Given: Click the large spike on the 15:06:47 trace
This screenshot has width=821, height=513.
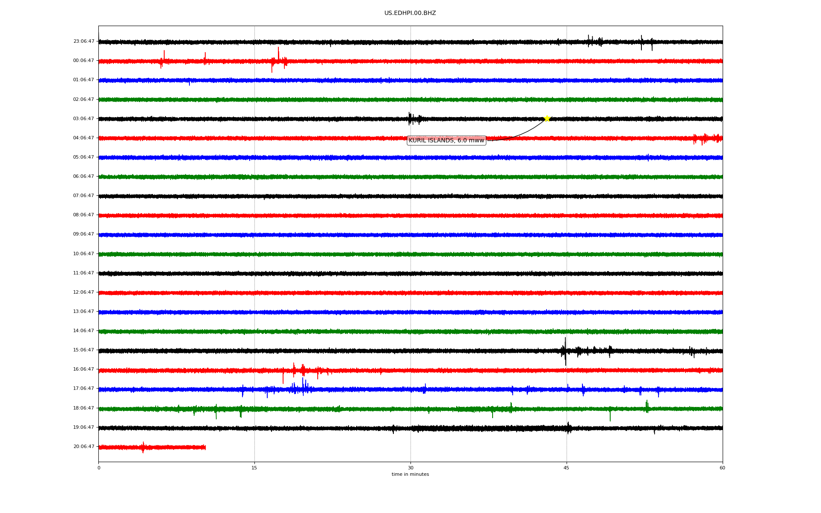Looking at the screenshot, I should pos(565,351).
